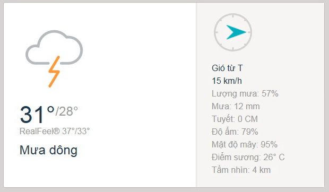Image resolution: width=329 pixels, height=192 pixels.
Task: Click the compass ring's top tick mark
Action: 233,15
